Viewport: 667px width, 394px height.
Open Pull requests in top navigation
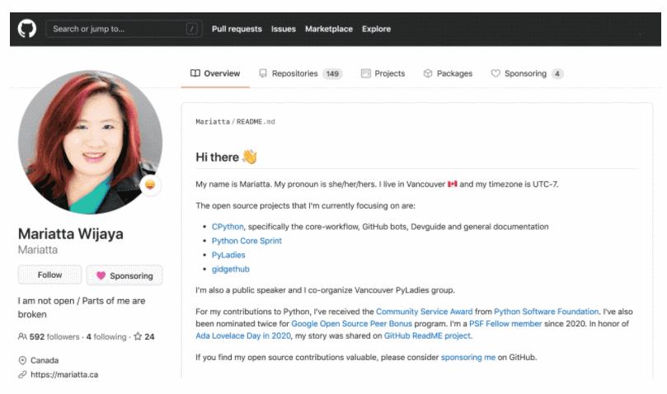pos(237,29)
